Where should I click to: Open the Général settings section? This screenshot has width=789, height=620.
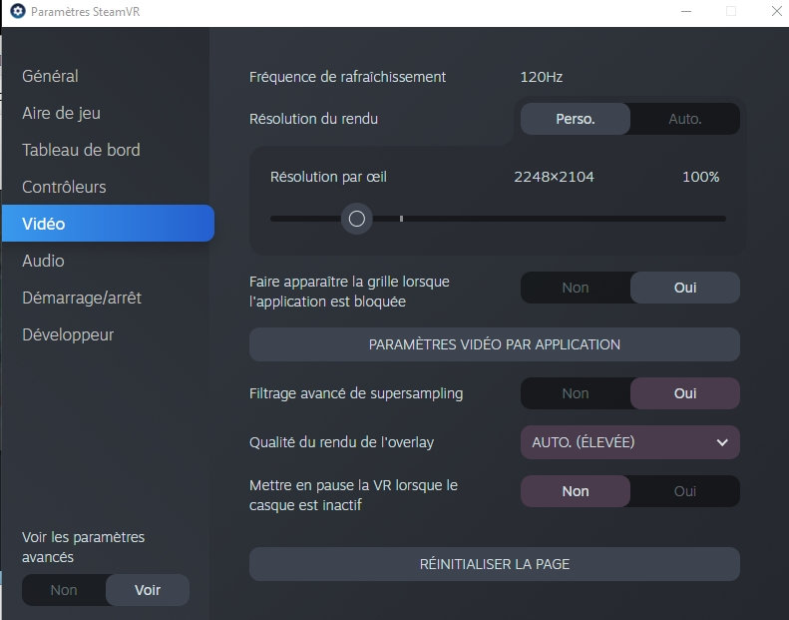pyautogui.click(x=50, y=76)
